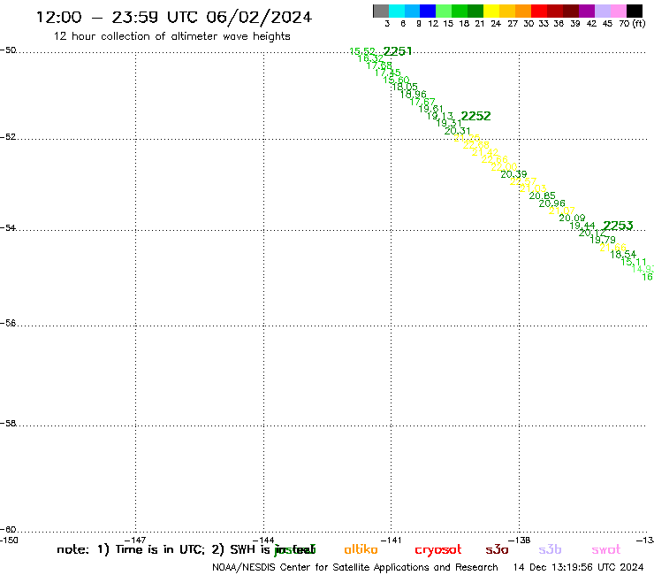Select the yellow wave height value 21.07

(x=562, y=211)
